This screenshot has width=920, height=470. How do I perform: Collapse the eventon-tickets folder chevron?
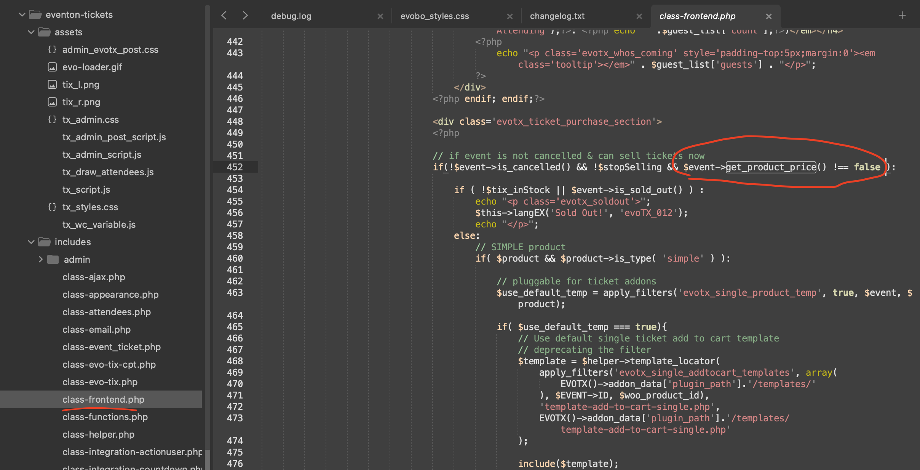tap(22, 15)
